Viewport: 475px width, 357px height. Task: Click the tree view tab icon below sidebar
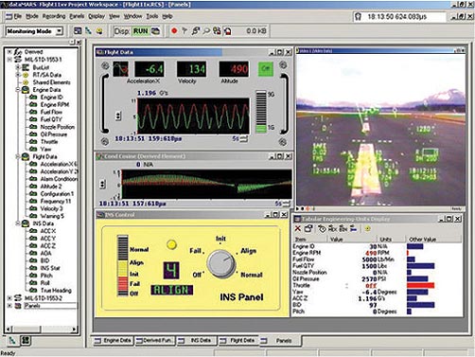[x=12, y=341]
